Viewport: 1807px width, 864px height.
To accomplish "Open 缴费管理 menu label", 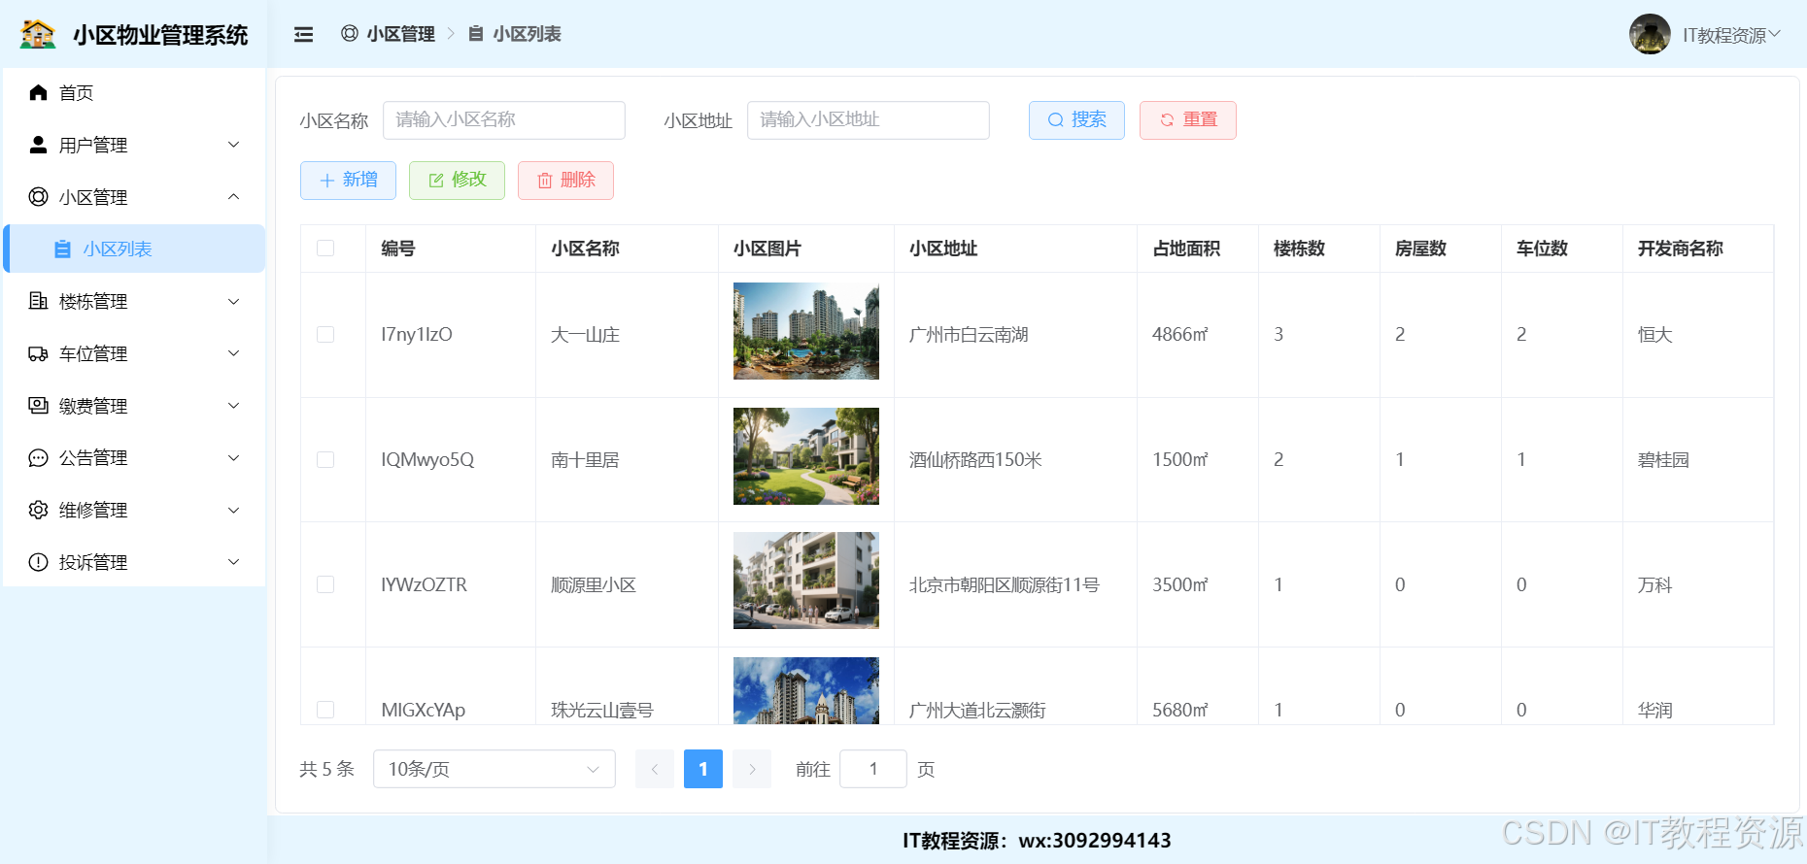I will pyautogui.click(x=93, y=406).
